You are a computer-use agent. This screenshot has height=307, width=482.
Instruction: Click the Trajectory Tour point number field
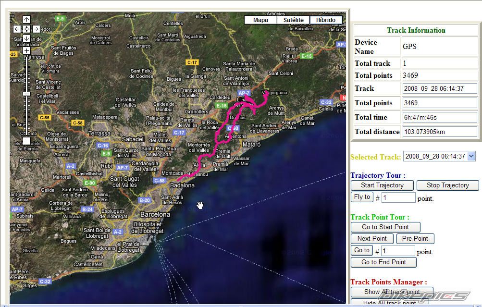pos(398,197)
